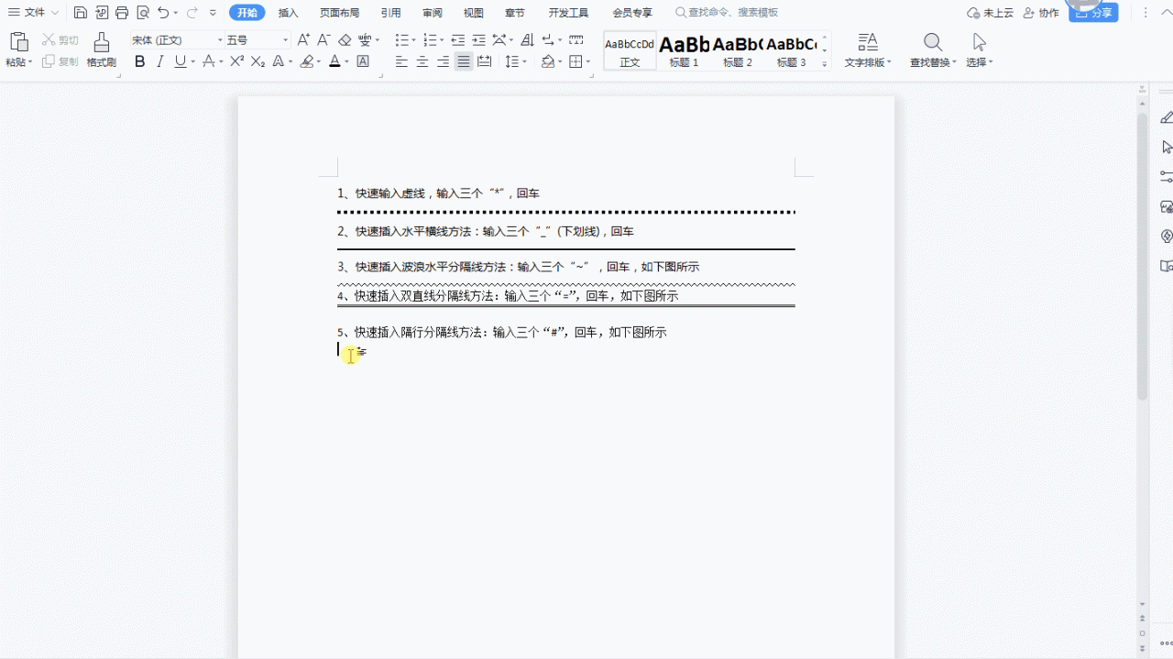Click the cloud status 未上云 button
1173x659 pixels.
[991, 13]
